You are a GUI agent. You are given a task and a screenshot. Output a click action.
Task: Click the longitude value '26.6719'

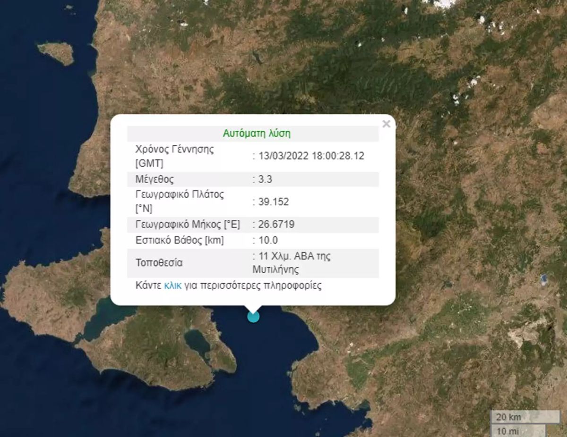coord(276,225)
